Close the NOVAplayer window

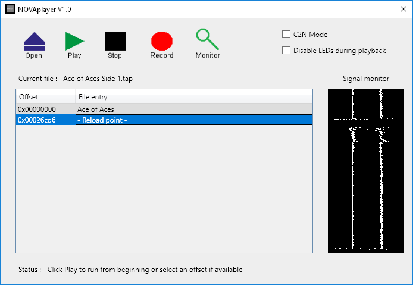403,9
